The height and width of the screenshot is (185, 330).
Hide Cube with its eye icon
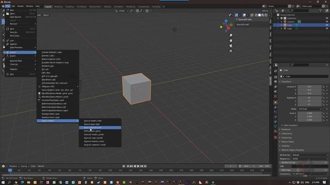tap(327, 25)
